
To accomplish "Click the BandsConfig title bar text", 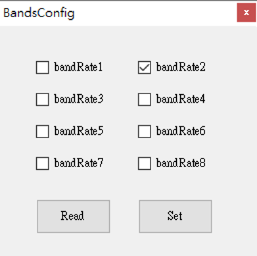I will (x=39, y=13).
